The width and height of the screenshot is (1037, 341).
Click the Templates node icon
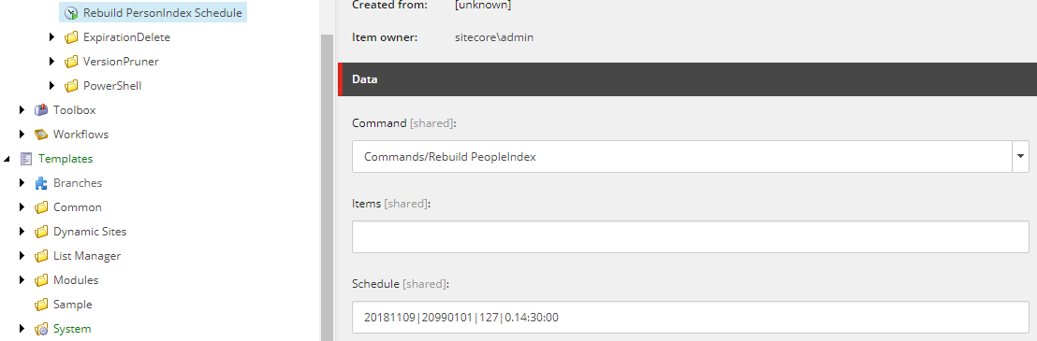pyautogui.click(x=26, y=159)
